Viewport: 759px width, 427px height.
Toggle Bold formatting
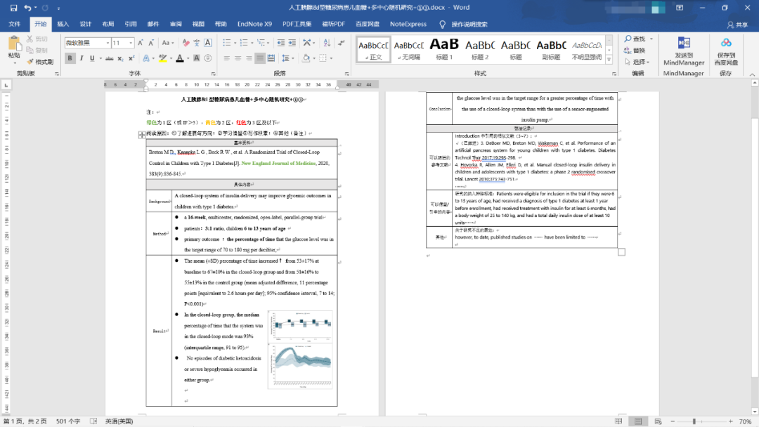pyautogui.click(x=70, y=58)
